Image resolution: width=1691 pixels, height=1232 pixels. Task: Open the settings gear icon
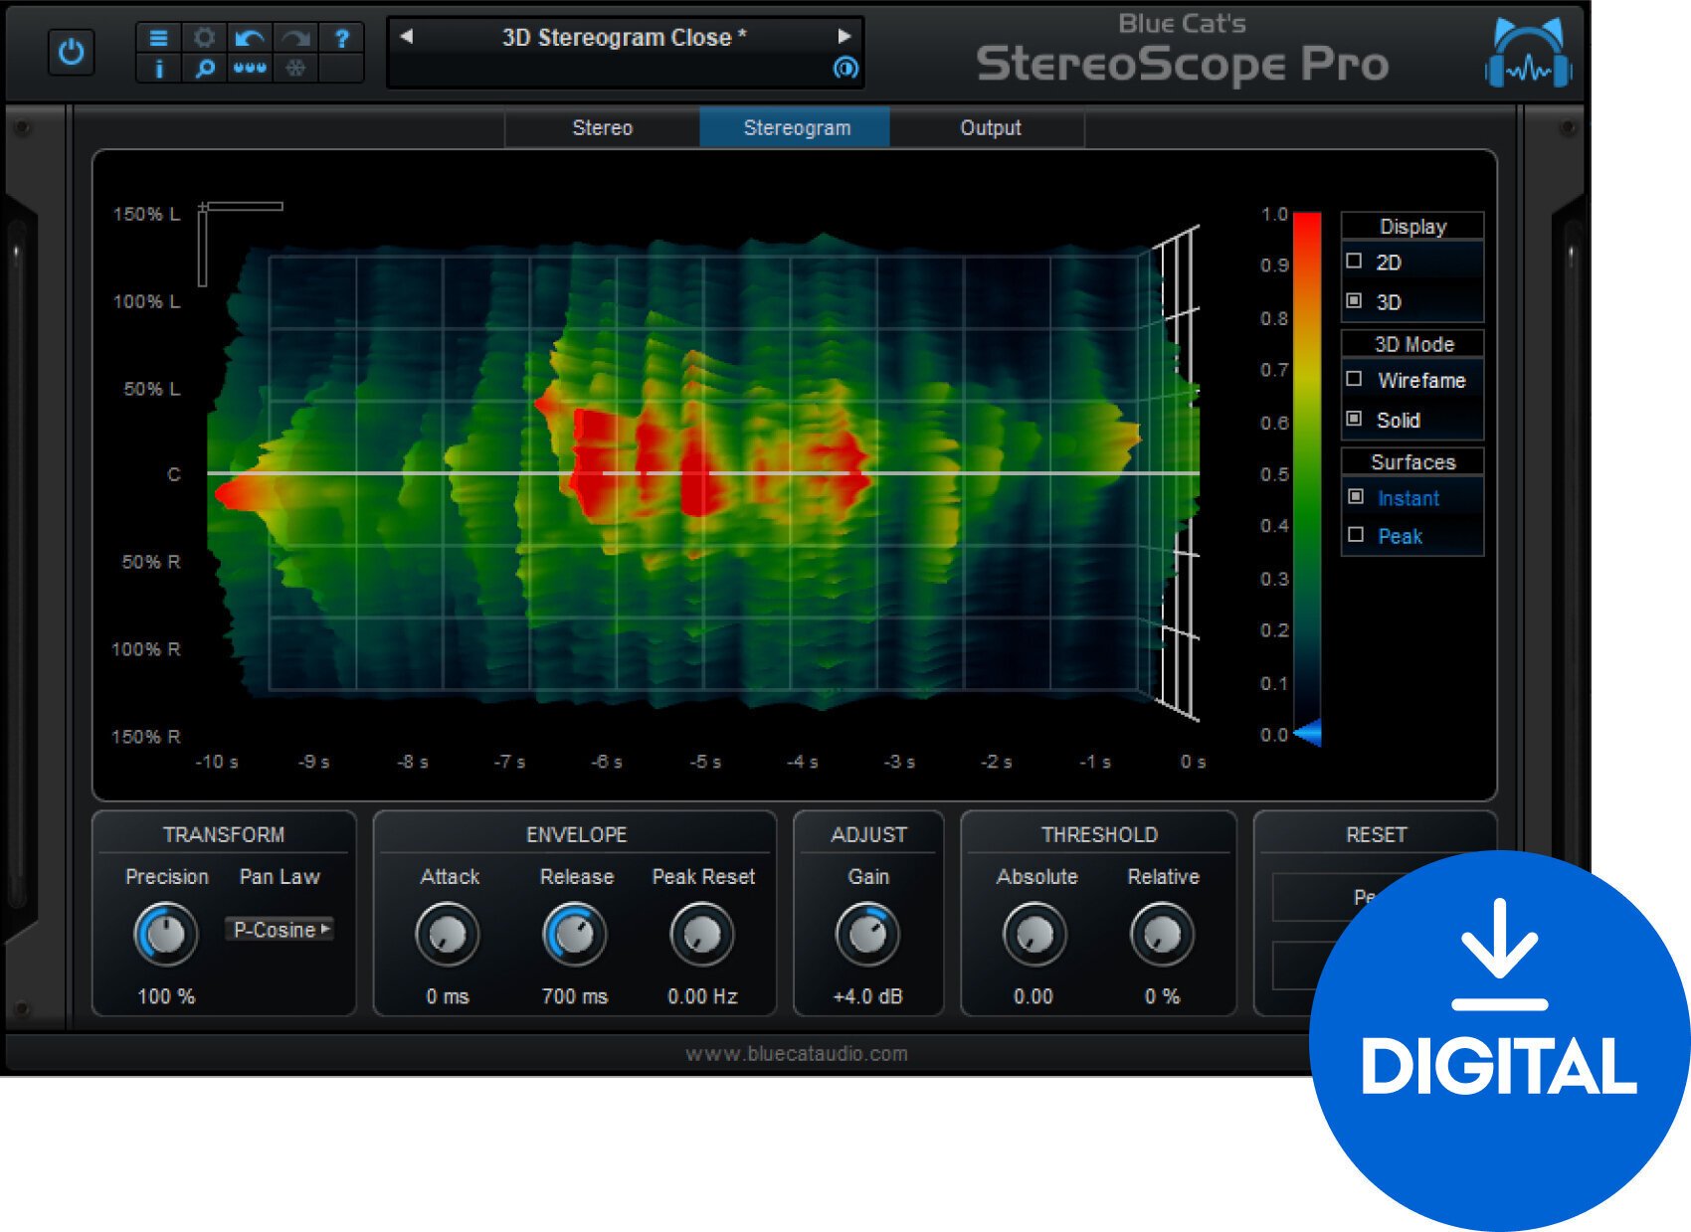tap(204, 39)
